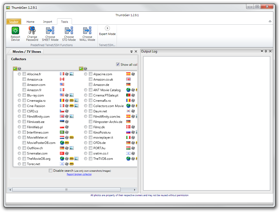Enable the Amazon.com collector checkbox
Screen dimensions: 280x212
(24, 85)
